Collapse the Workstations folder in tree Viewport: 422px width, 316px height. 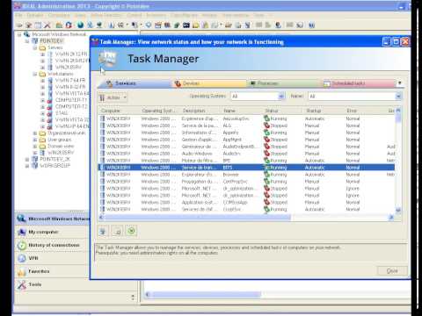[35, 74]
